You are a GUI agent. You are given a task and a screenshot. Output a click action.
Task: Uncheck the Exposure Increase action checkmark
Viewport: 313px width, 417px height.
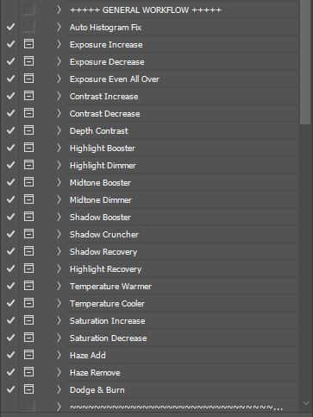click(x=11, y=44)
